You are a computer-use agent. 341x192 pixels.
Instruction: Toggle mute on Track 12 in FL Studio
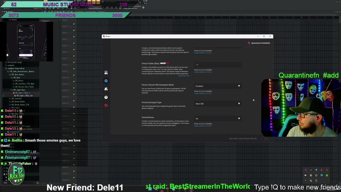point(74,94)
